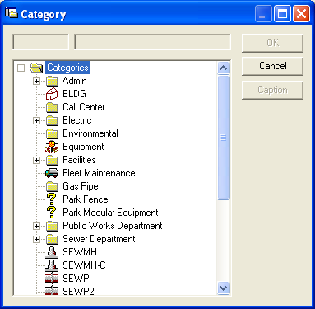Viewport: 315px width, 309px height.
Task: Collapse the Categories root node
Action: (x=21, y=68)
